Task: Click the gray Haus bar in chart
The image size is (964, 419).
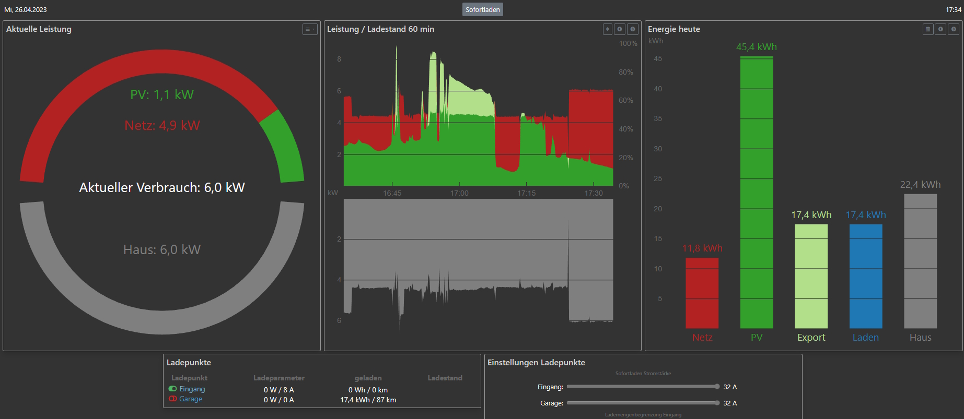Action: click(x=920, y=261)
